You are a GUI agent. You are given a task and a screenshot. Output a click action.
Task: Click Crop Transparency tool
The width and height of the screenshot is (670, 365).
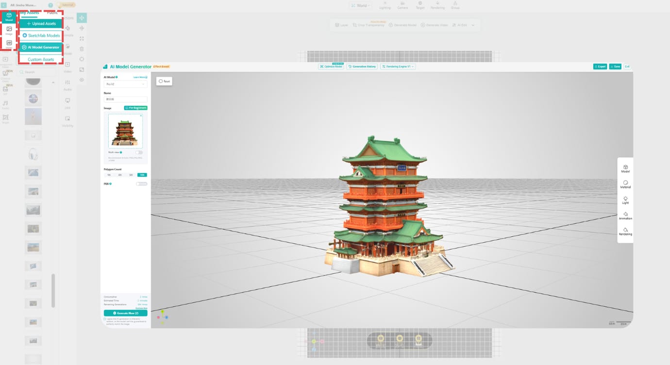click(368, 25)
